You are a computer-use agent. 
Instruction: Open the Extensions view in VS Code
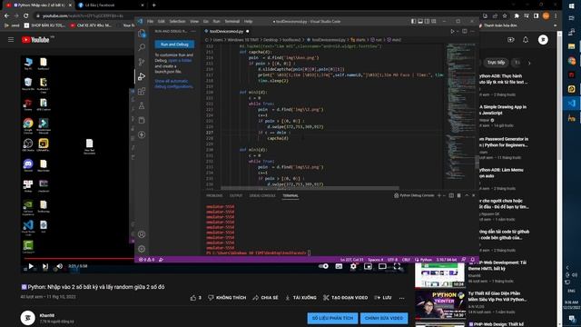(x=142, y=91)
